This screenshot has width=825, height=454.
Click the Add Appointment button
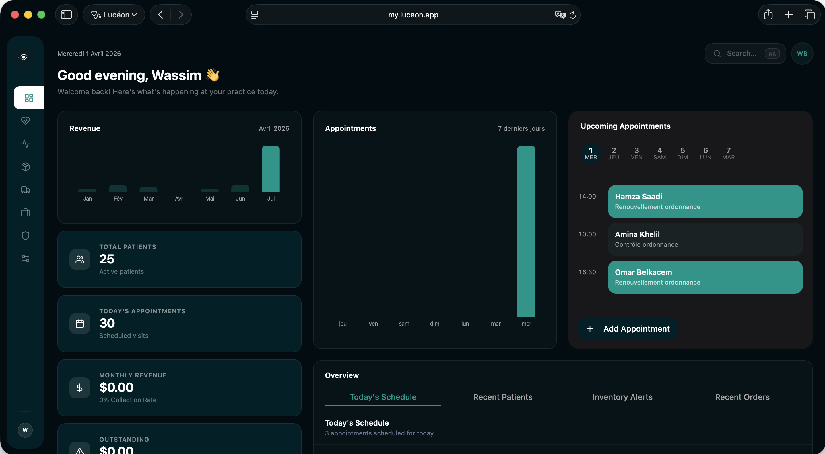pos(628,328)
